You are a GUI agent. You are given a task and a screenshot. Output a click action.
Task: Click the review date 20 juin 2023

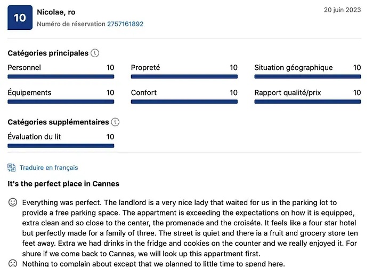[x=342, y=10]
